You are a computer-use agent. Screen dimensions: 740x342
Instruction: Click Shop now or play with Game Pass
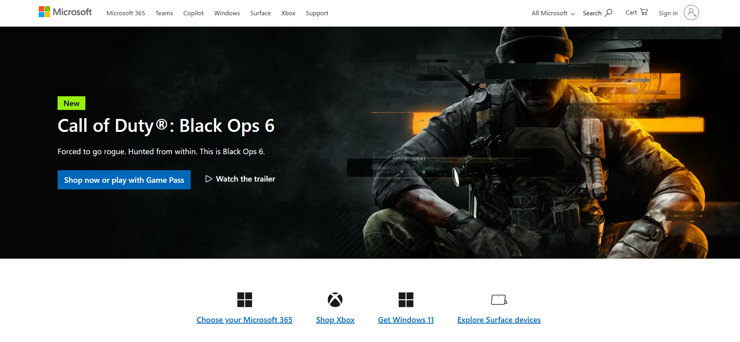click(124, 180)
